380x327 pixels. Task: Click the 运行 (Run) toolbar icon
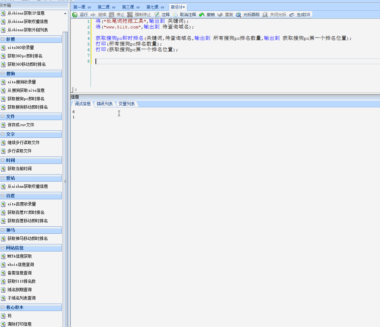[x=75, y=15]
